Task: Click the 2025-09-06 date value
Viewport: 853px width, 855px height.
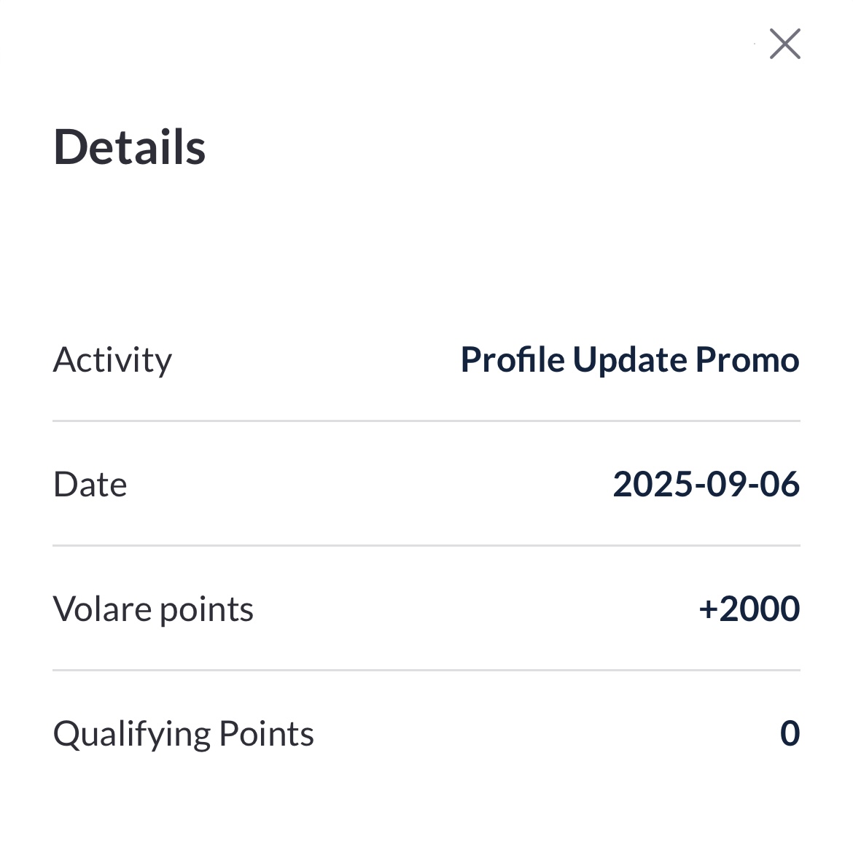Action: [x=706, y=485]
